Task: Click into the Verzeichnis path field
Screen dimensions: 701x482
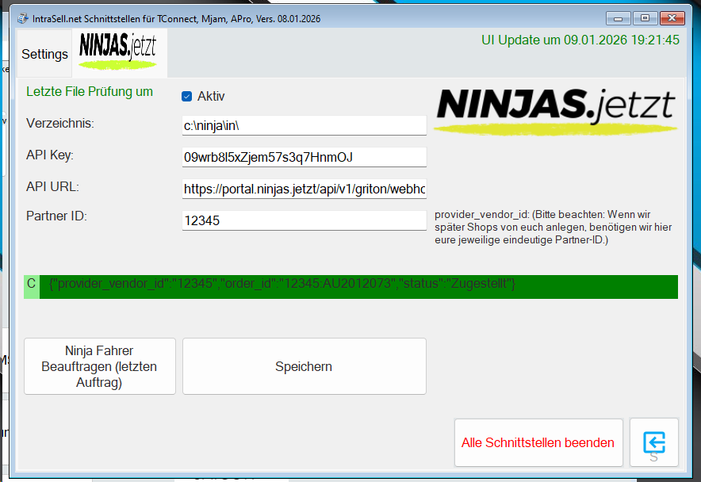Action: pos(304,125)
